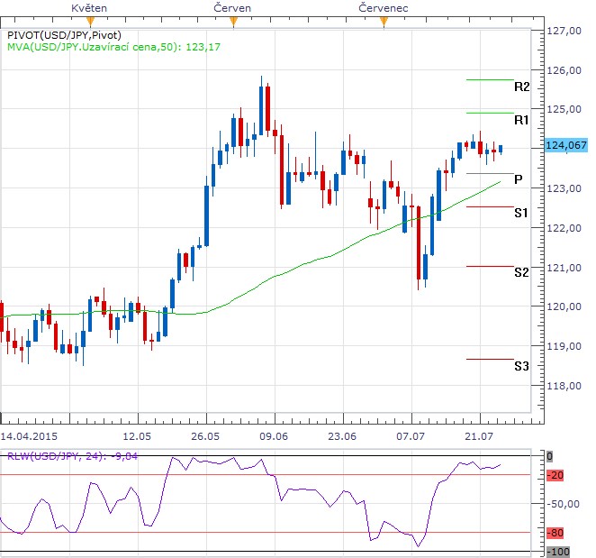596x558 pixels.
Task: Click the 125,00 price axis label
Action: 564,109
